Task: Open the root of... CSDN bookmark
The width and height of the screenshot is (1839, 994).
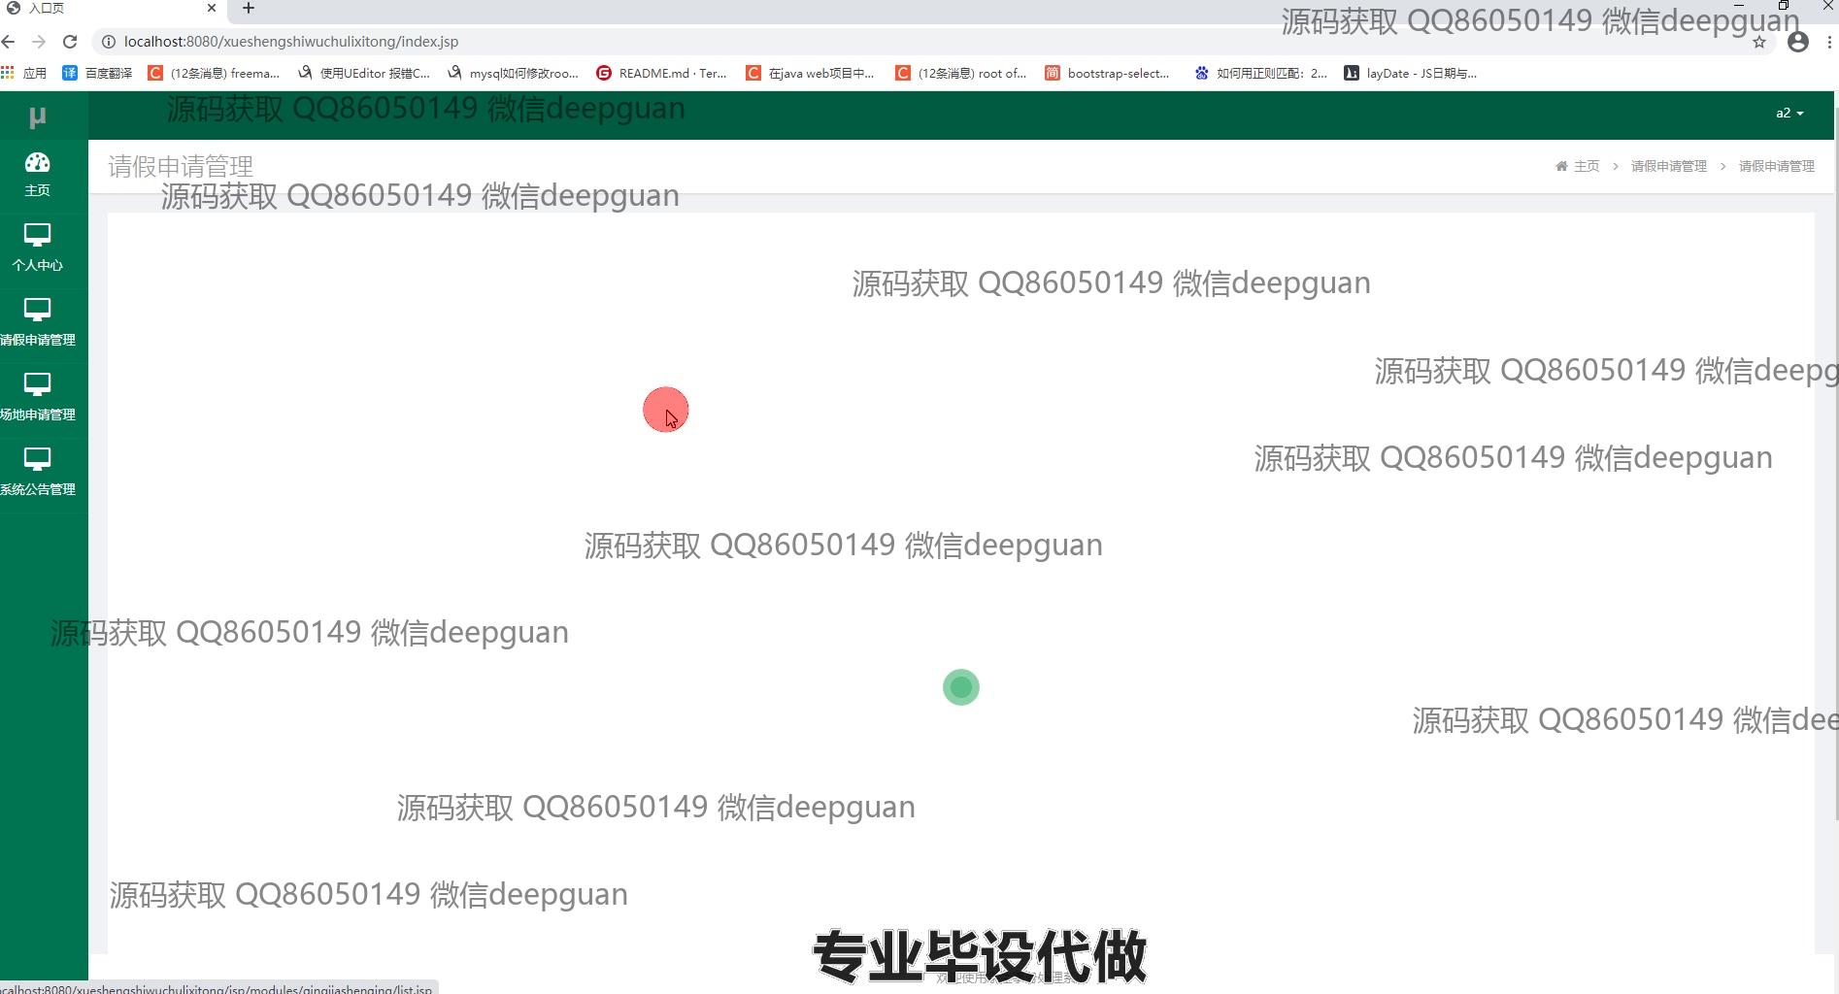Action: pos(960,73)
